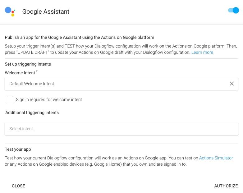Viewport: 243px width, 193px height.
Task: Click the Google Home test description text
Action: click(119, 161)
